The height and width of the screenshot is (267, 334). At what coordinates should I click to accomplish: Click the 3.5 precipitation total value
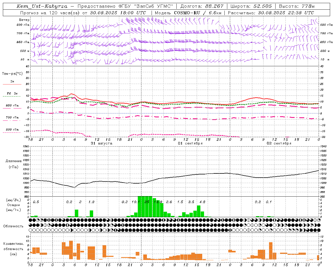point(191,202)
